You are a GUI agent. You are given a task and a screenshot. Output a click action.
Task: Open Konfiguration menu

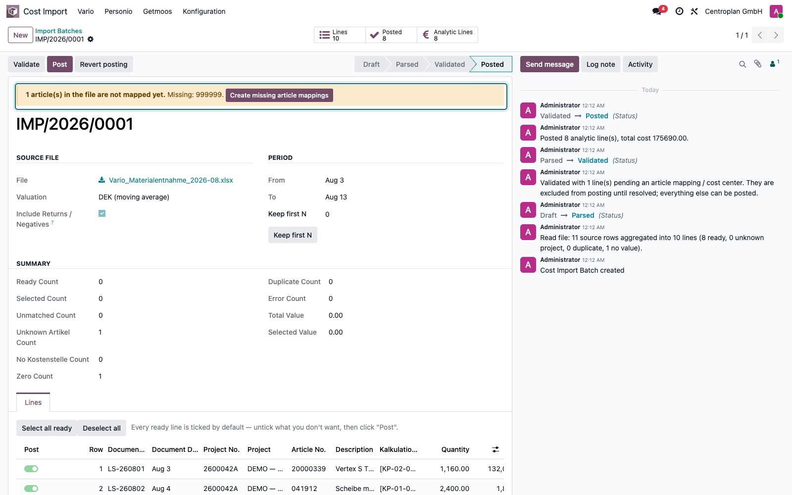tap(204, 11)
